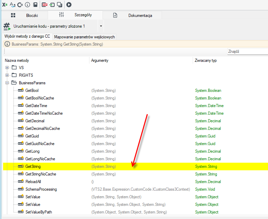Select the SchemaProcessing method
The image size is (268, 219).
coord(41,189)
